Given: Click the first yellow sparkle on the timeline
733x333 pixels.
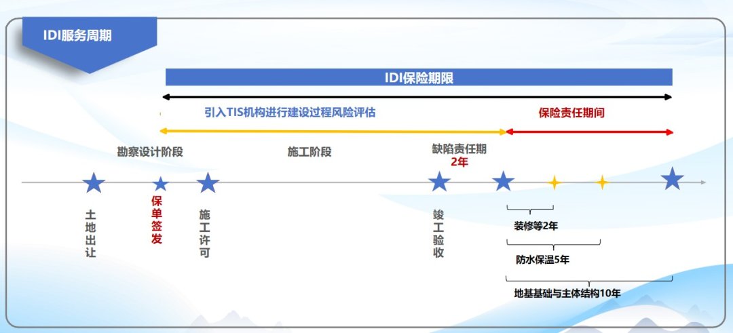Looking at the screenshot, I should [555, 182].
